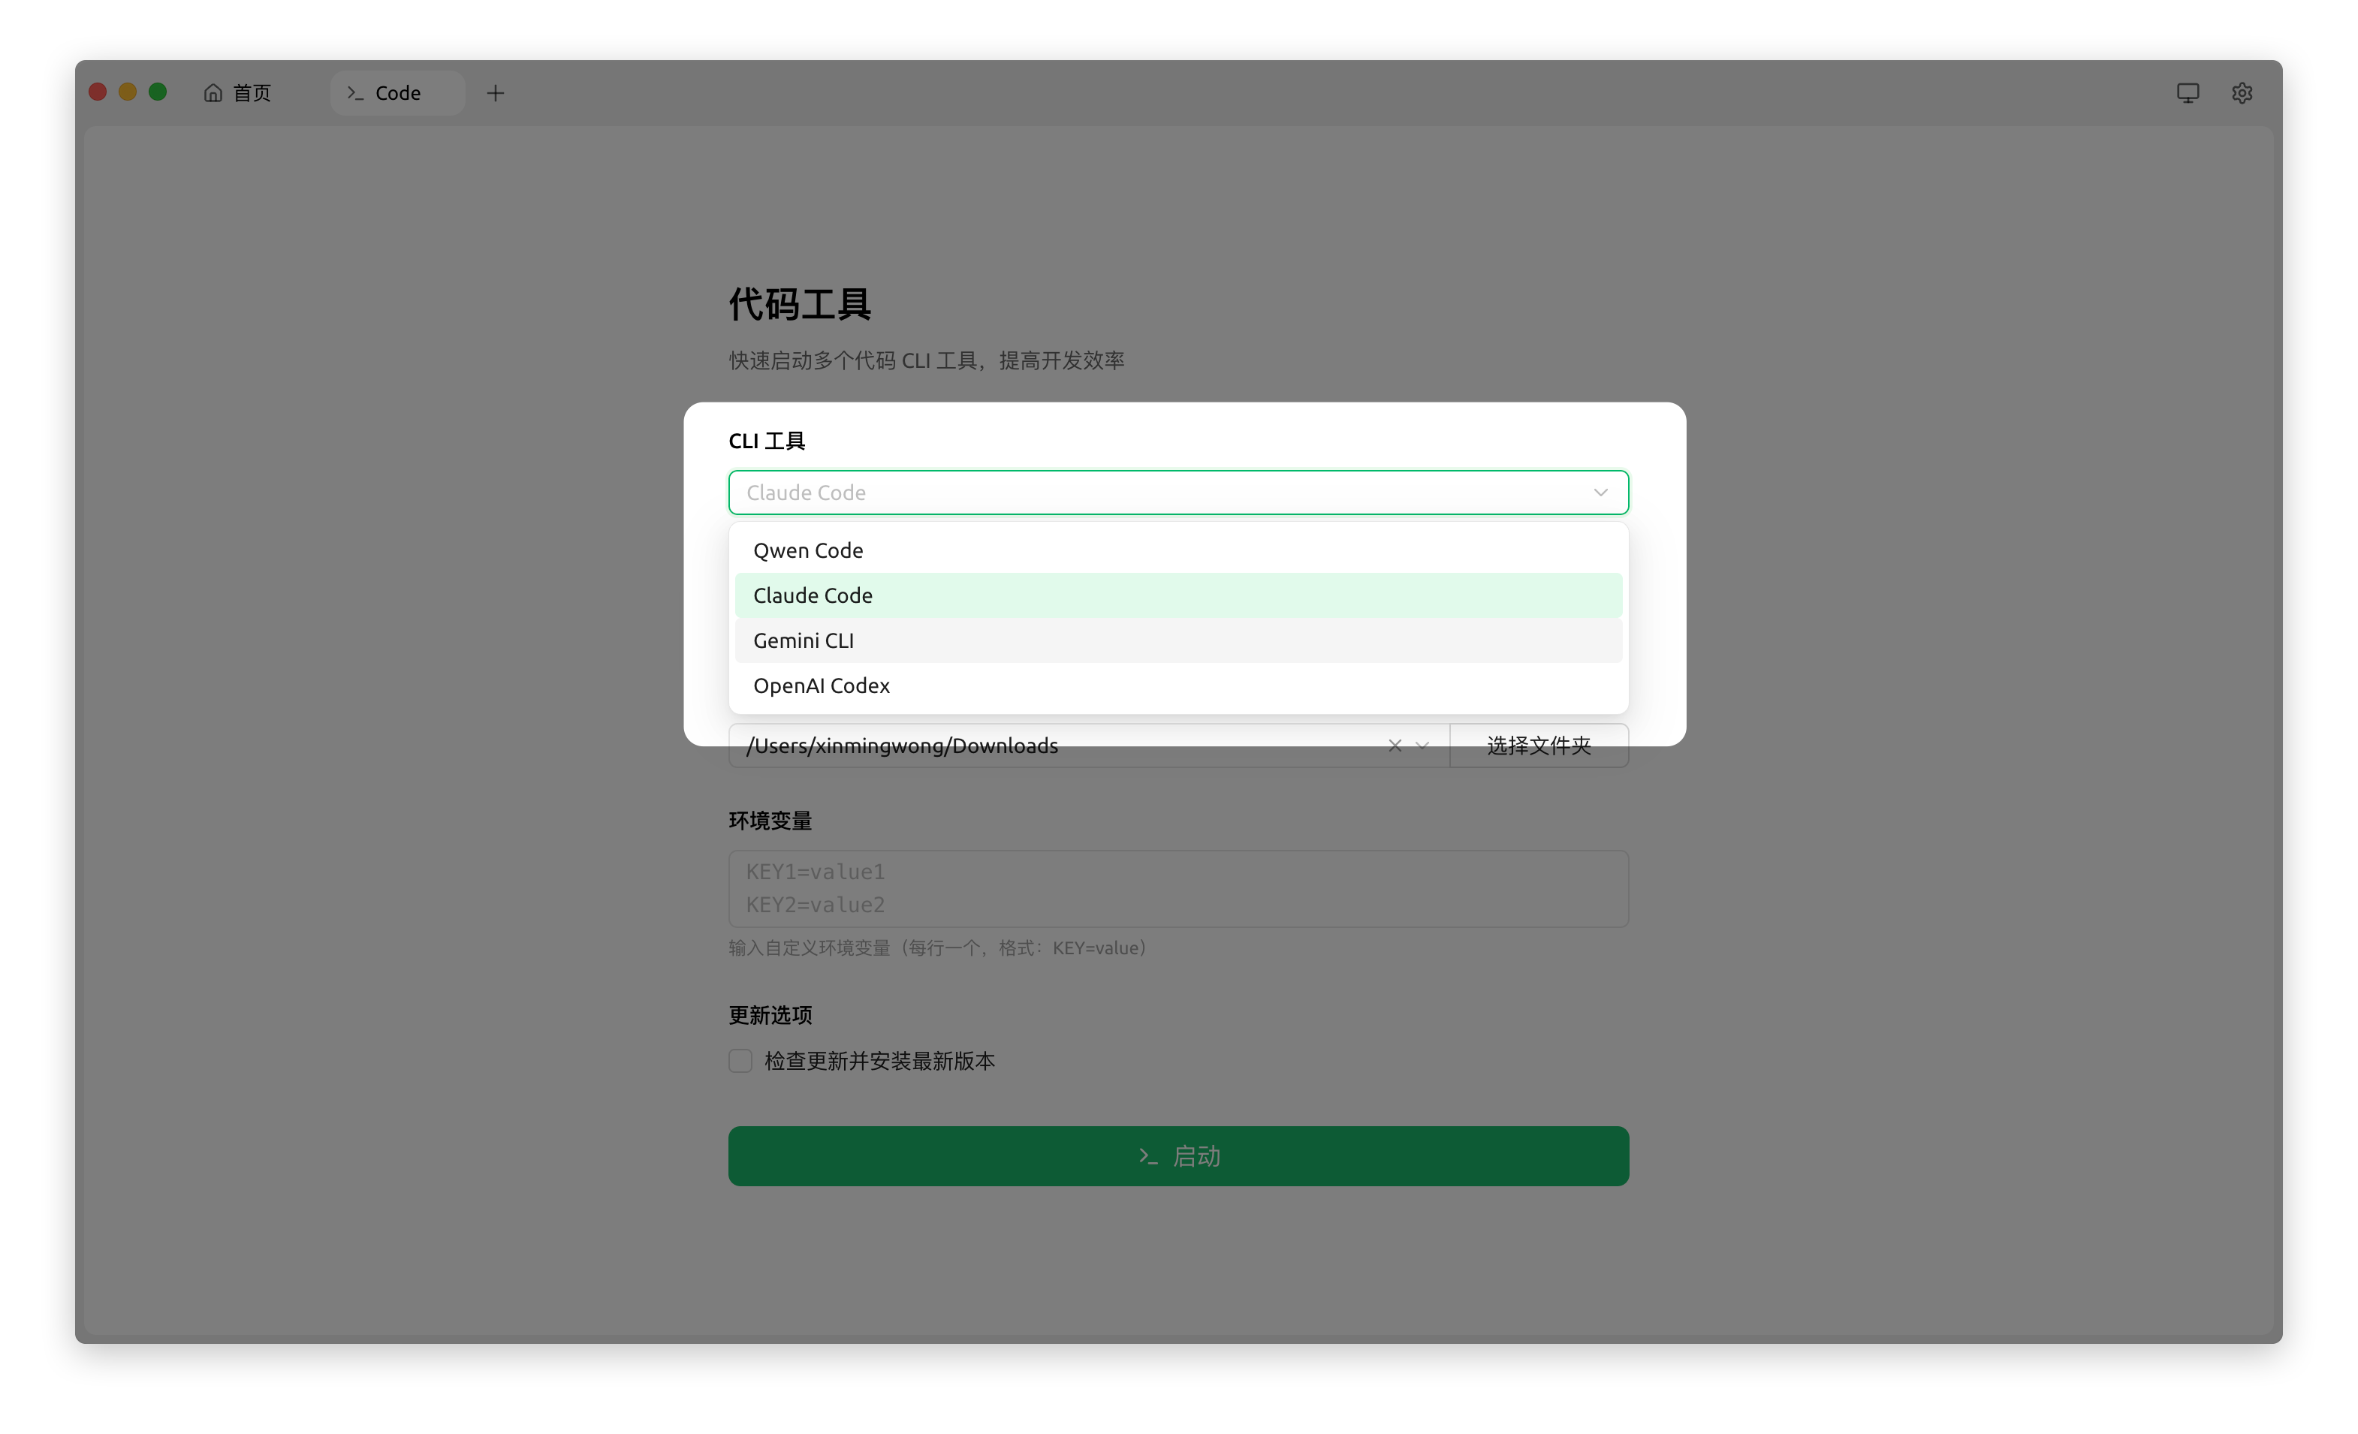Enable 检查更新并安装最新版本 checkbox
2358x1434 pixels.
click(740, 1061)
